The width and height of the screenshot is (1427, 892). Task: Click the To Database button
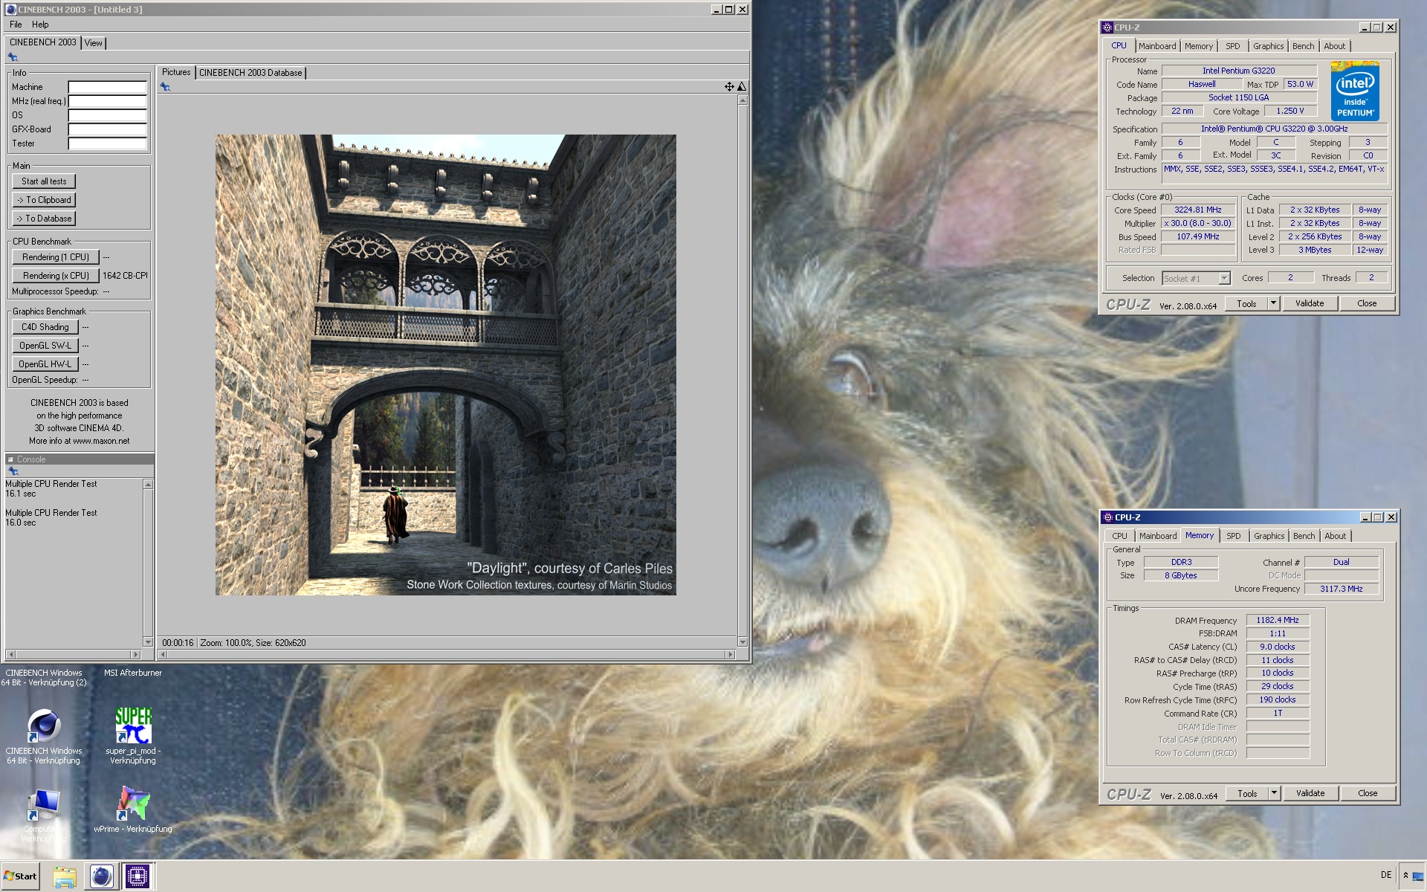pyautogui.click(x=44, y=219)
